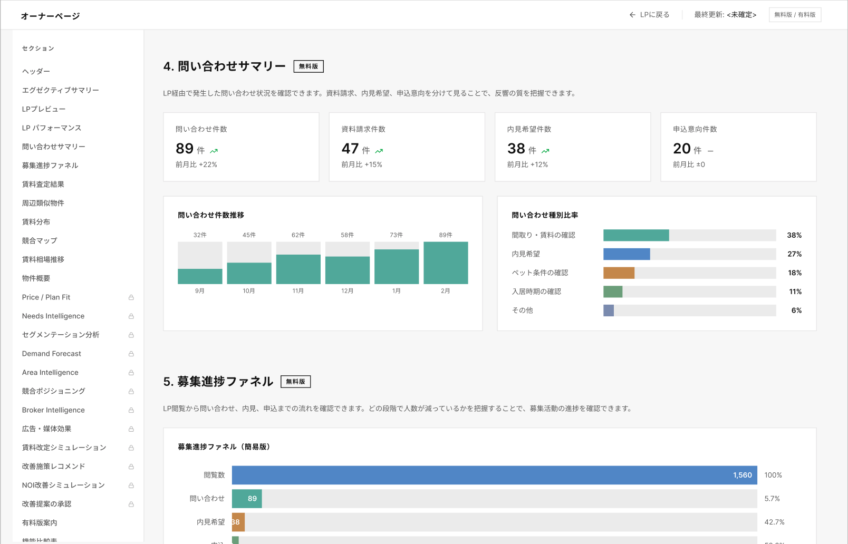Click the lock icon beside NOI改善シミュレーション
Viewport: 848px width, 544px height.
[x=131, y=485]
